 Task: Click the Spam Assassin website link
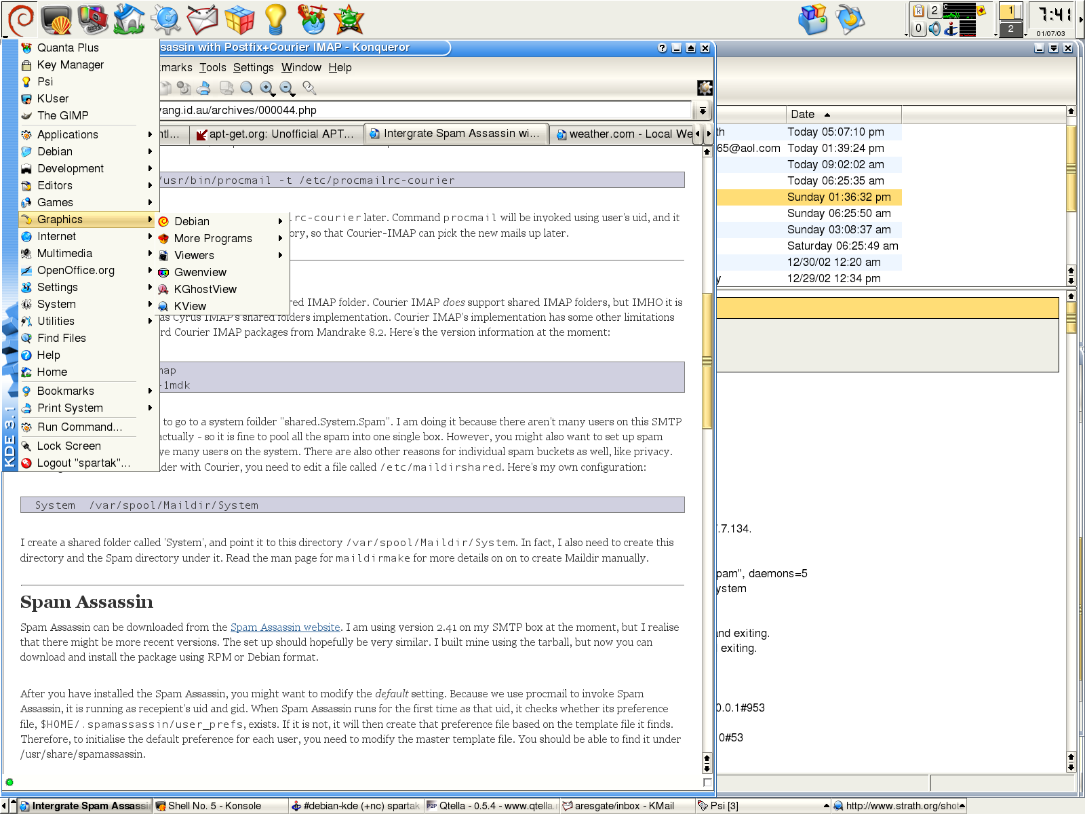pos(285,627)
